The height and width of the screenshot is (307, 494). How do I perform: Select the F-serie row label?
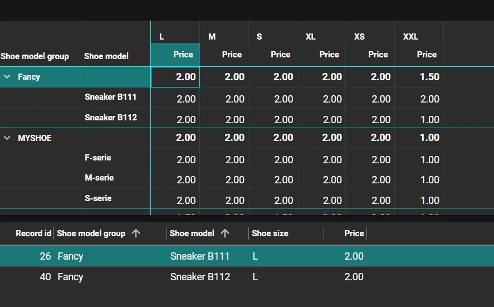98,158
